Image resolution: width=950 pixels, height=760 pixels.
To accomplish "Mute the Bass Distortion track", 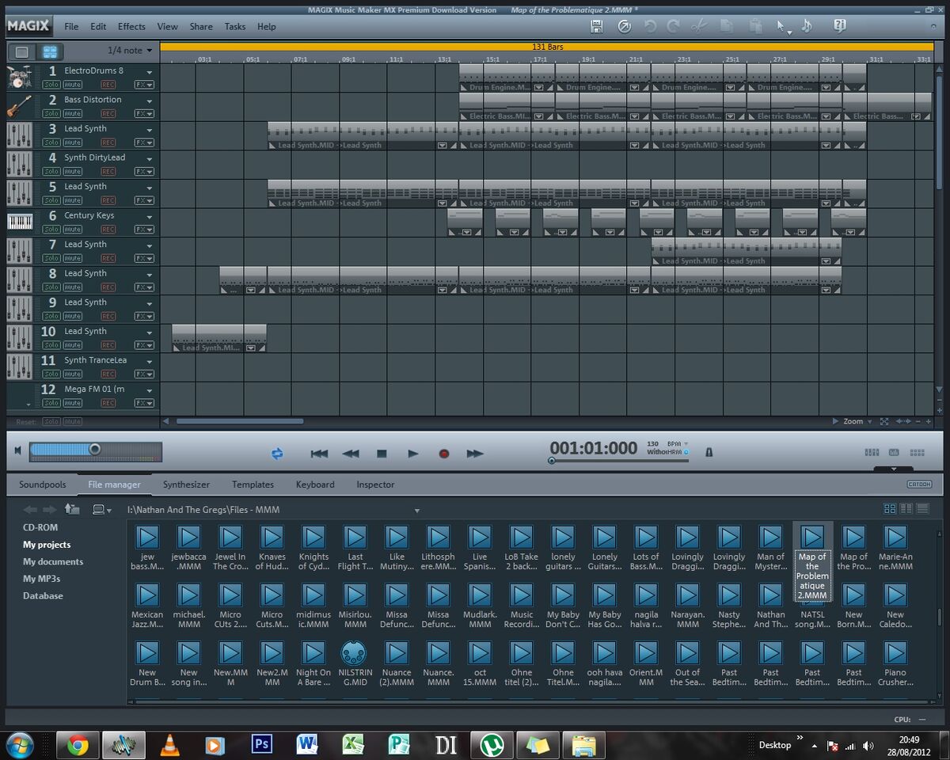I will click(x=73, y=114).
